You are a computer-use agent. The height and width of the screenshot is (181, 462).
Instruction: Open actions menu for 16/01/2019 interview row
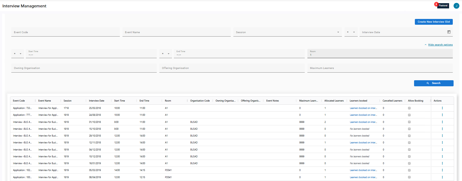click(442, 163)
